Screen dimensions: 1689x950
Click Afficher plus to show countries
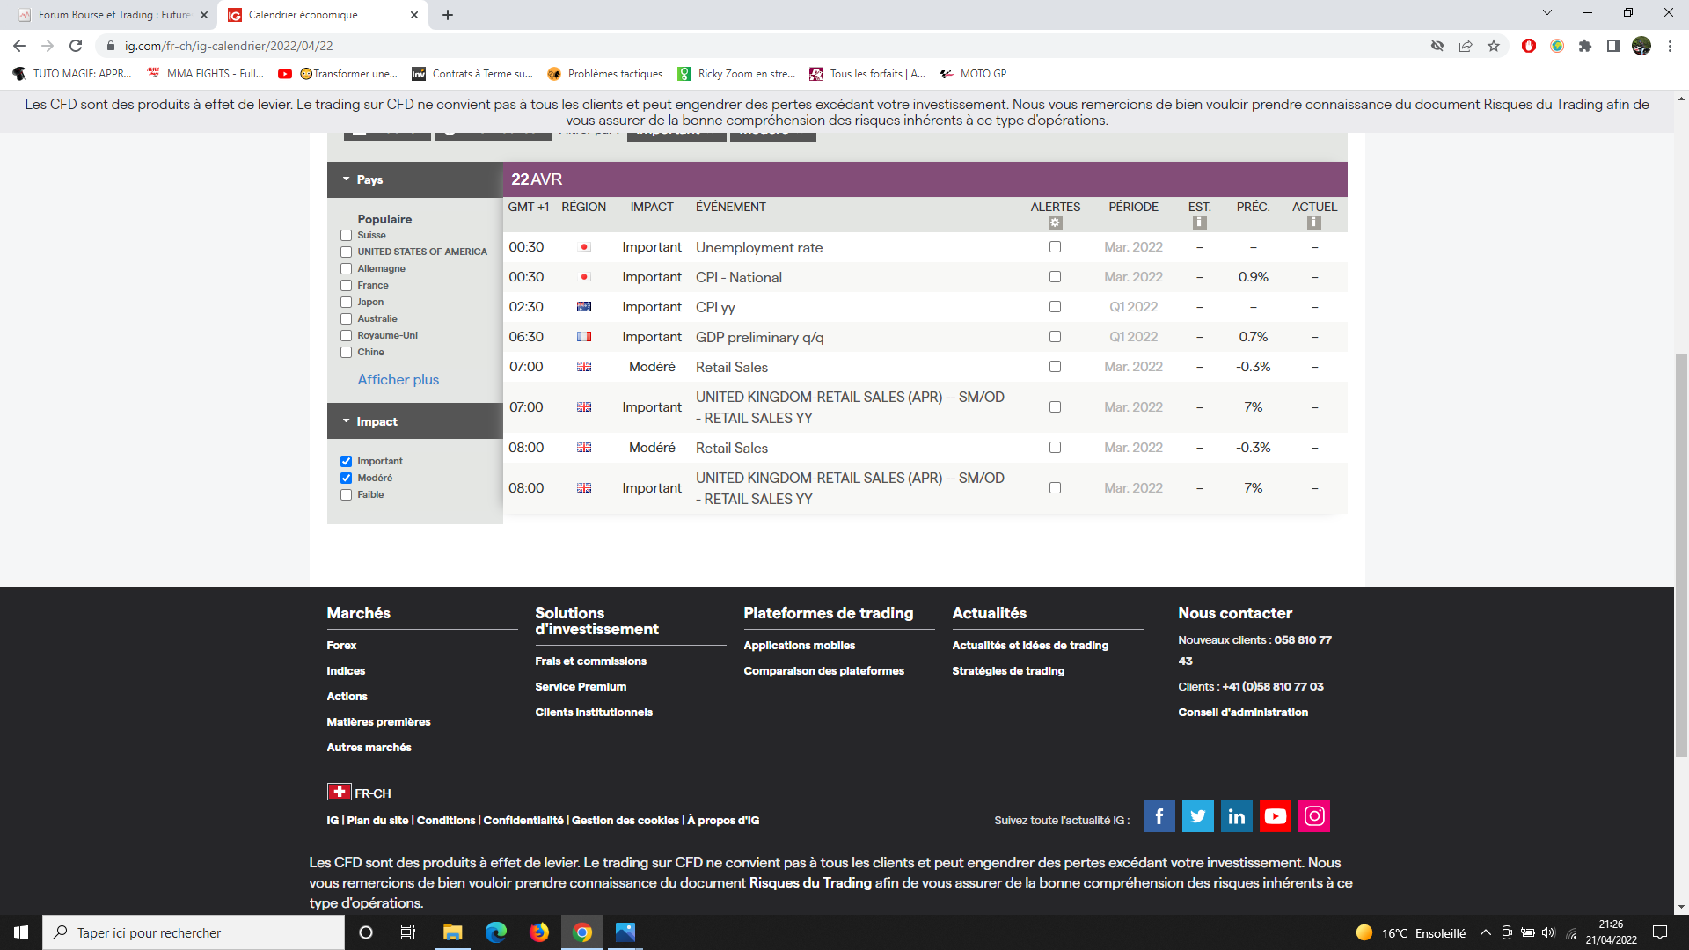point(398,379)
